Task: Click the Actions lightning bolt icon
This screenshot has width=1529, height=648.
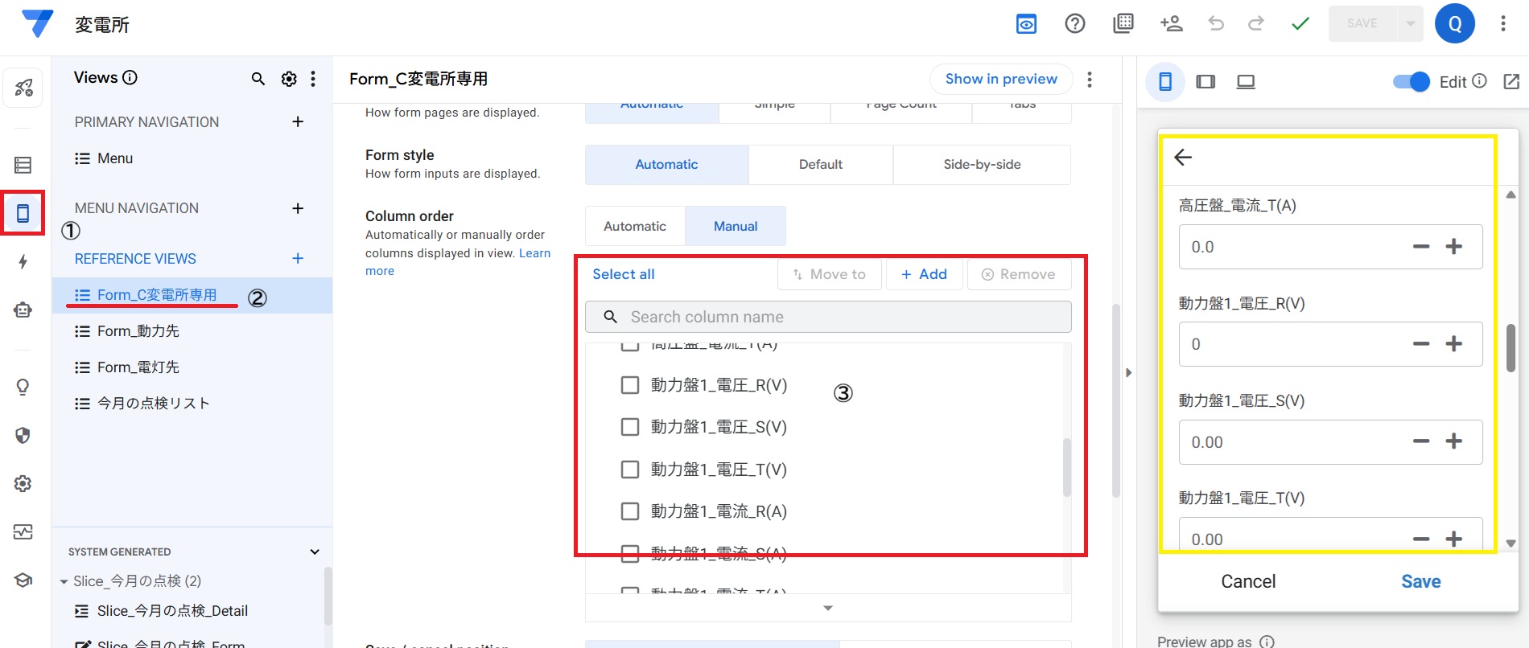Action: point(23,261)
